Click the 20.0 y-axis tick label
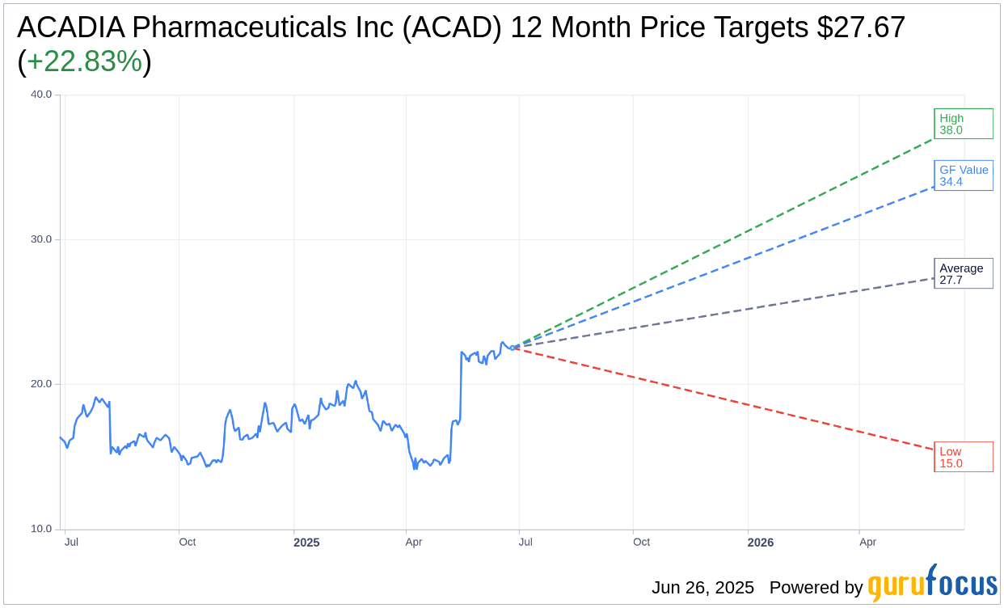1004x608 pixels. (x=41, y=384)
